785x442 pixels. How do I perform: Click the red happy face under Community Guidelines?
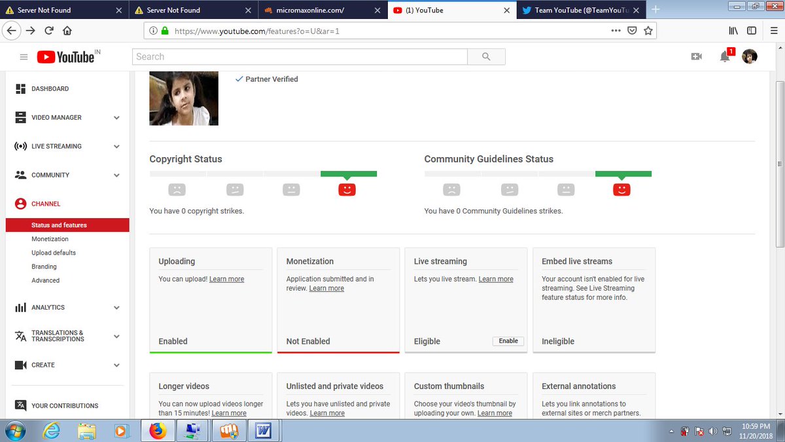[621, 190]
